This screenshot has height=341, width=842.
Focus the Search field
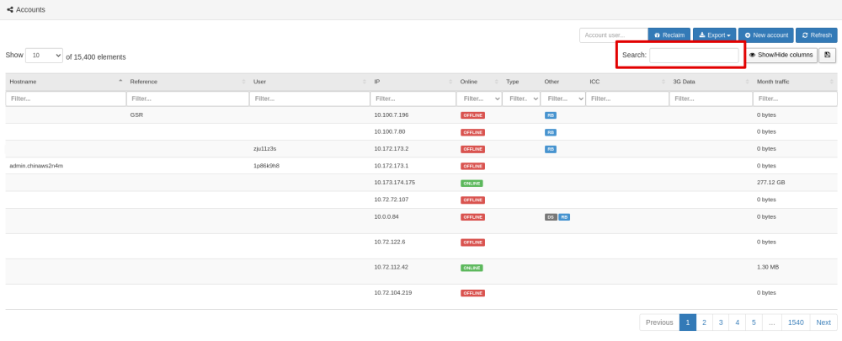tap(694, 56)
